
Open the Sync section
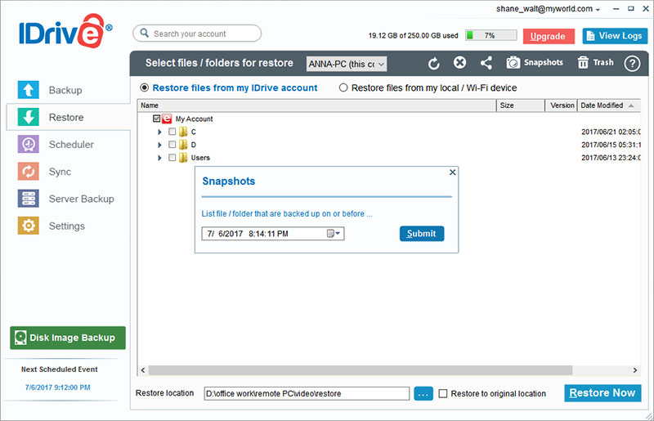(45, 172)
